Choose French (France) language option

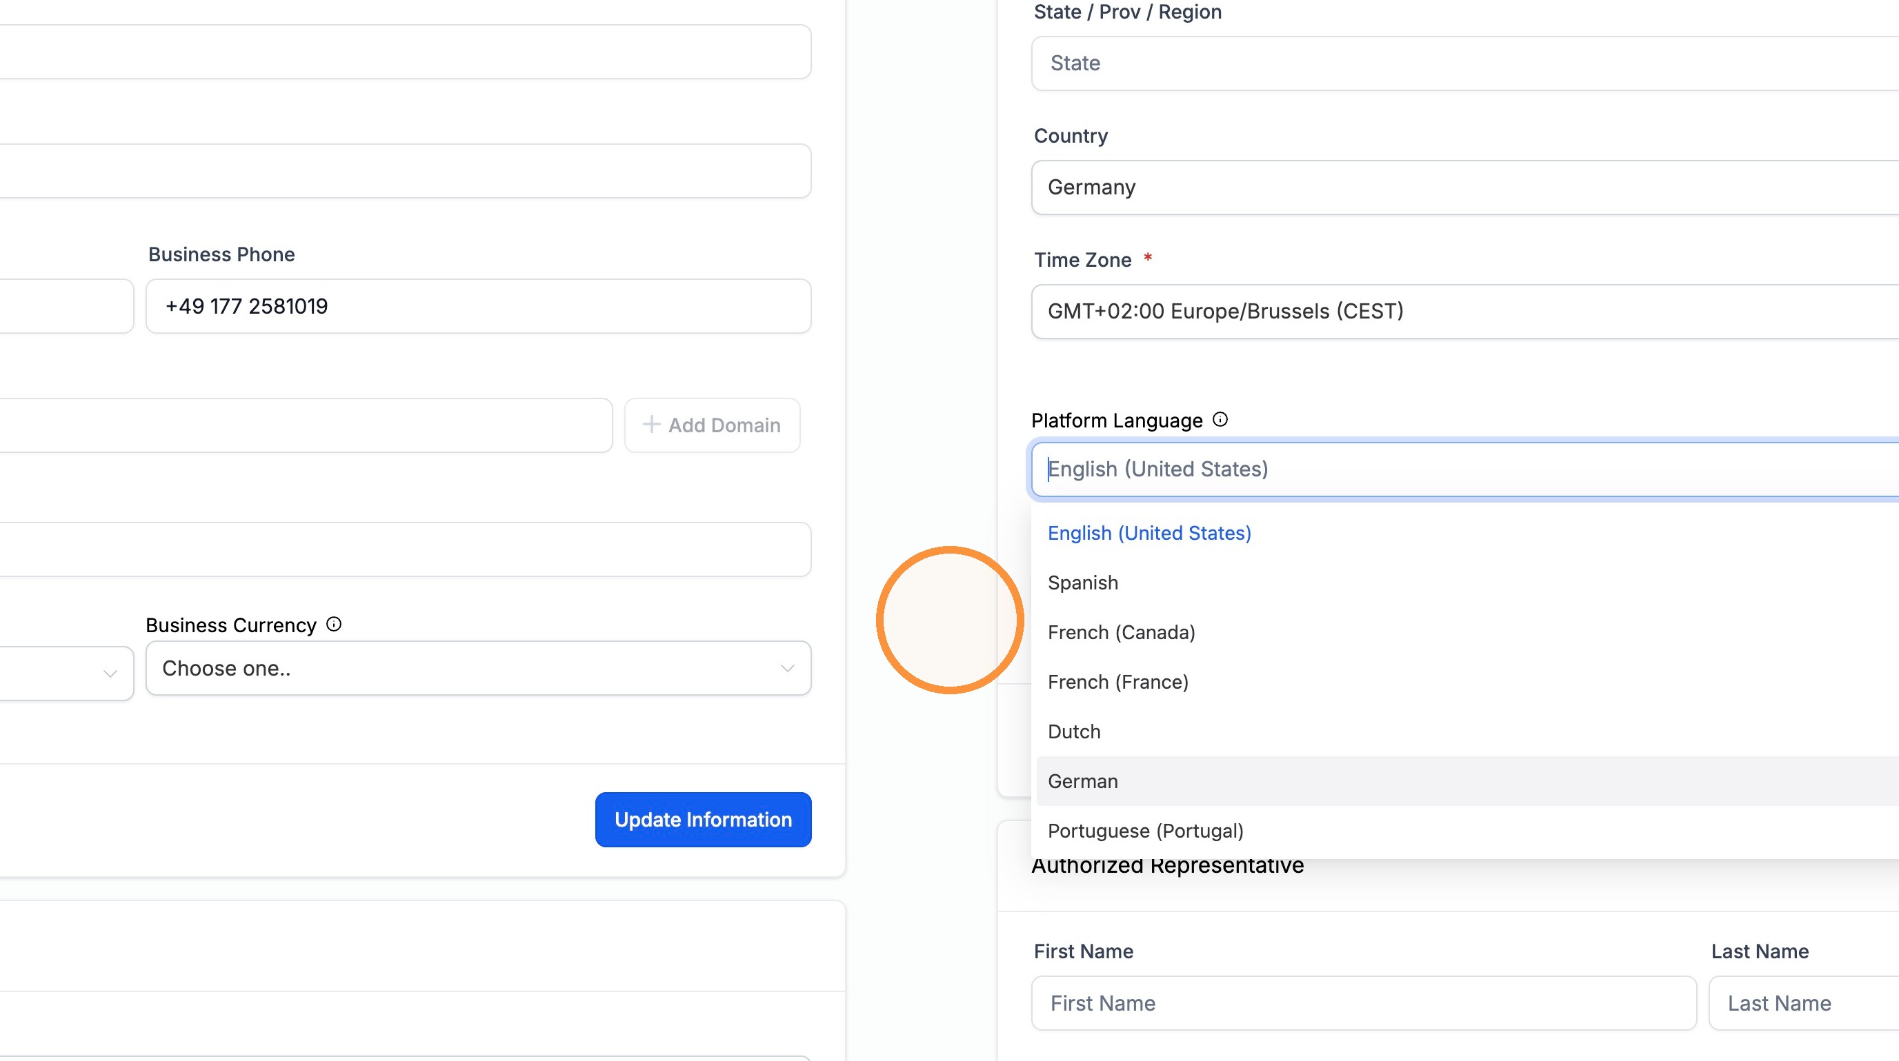[1467, 682]
